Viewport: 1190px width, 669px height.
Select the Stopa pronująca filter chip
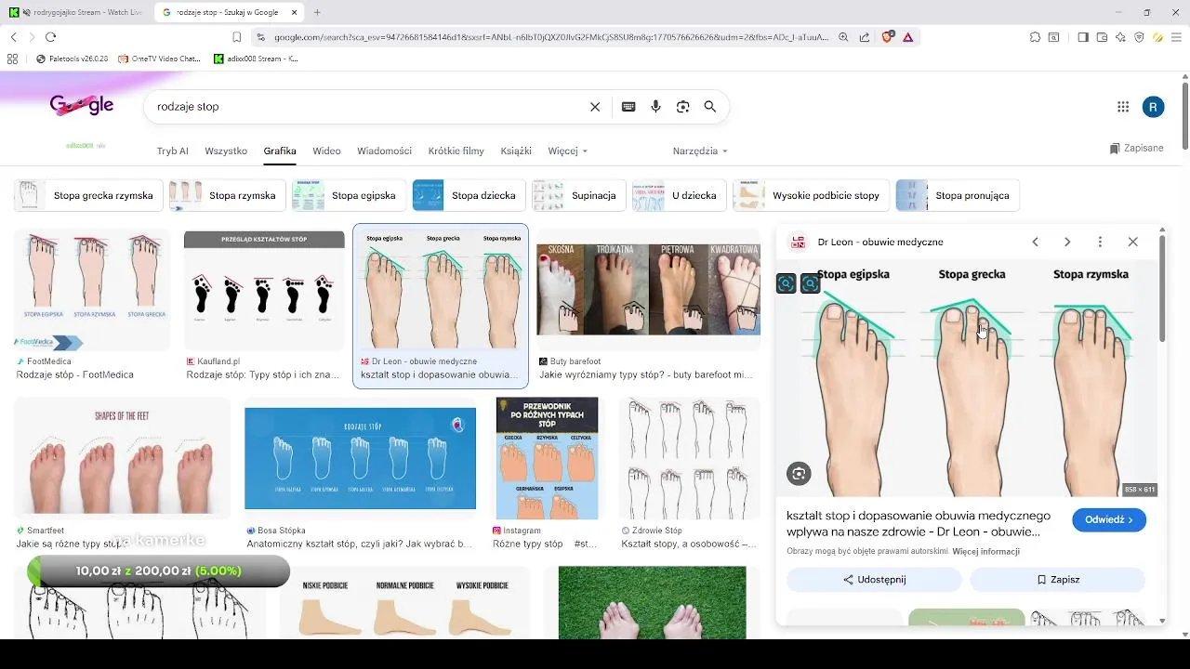(958, 196)
